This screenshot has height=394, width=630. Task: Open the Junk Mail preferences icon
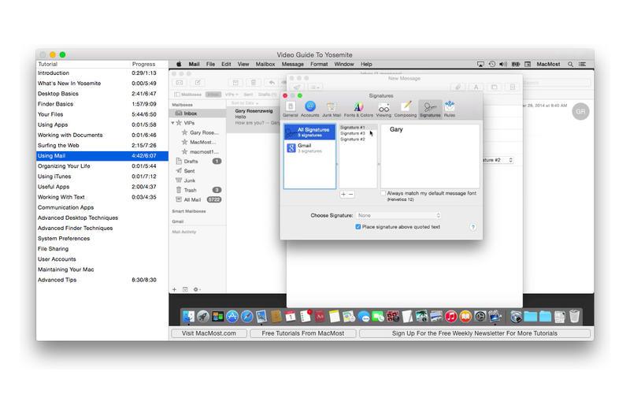(x=332, y=108)
